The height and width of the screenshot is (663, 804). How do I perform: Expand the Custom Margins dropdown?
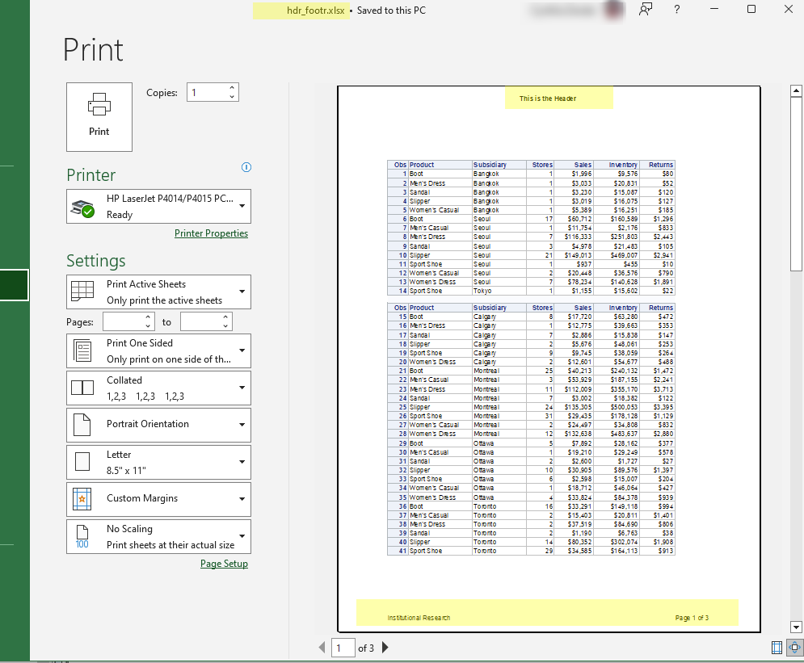158,499
